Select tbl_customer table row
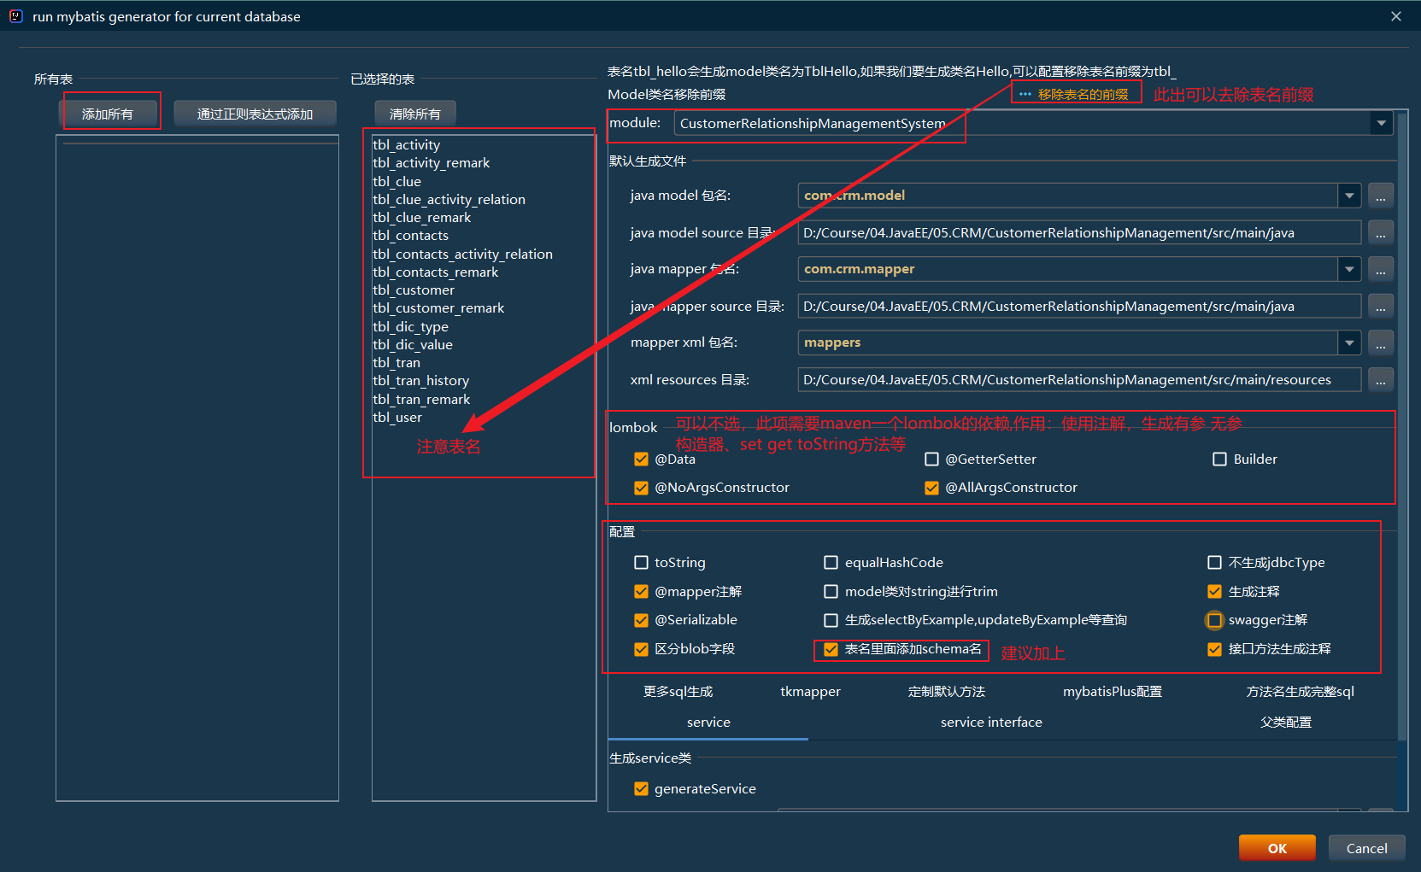This screenshot has width=1421, height=872. tap(484, 290)
